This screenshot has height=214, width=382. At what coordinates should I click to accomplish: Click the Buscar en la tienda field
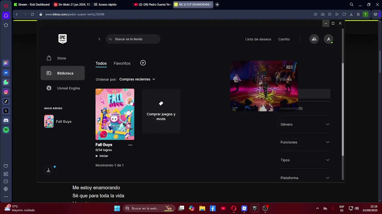click(133, 39)
